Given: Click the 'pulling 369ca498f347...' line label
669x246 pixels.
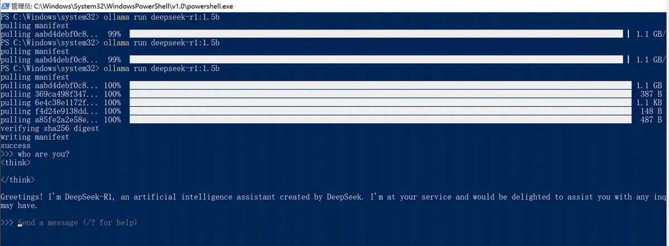Looking at the screenshot, I should (x=49, y=94).
